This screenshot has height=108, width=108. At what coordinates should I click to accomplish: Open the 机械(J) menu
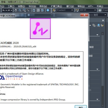click(100, 6)
